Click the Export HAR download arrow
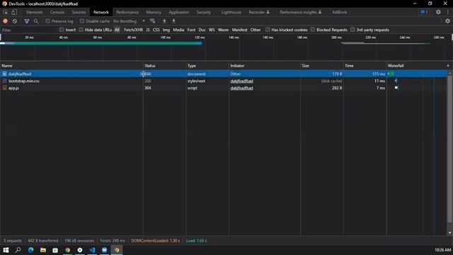The height and width of the screenshot is (255, 453). pos(173,21)
